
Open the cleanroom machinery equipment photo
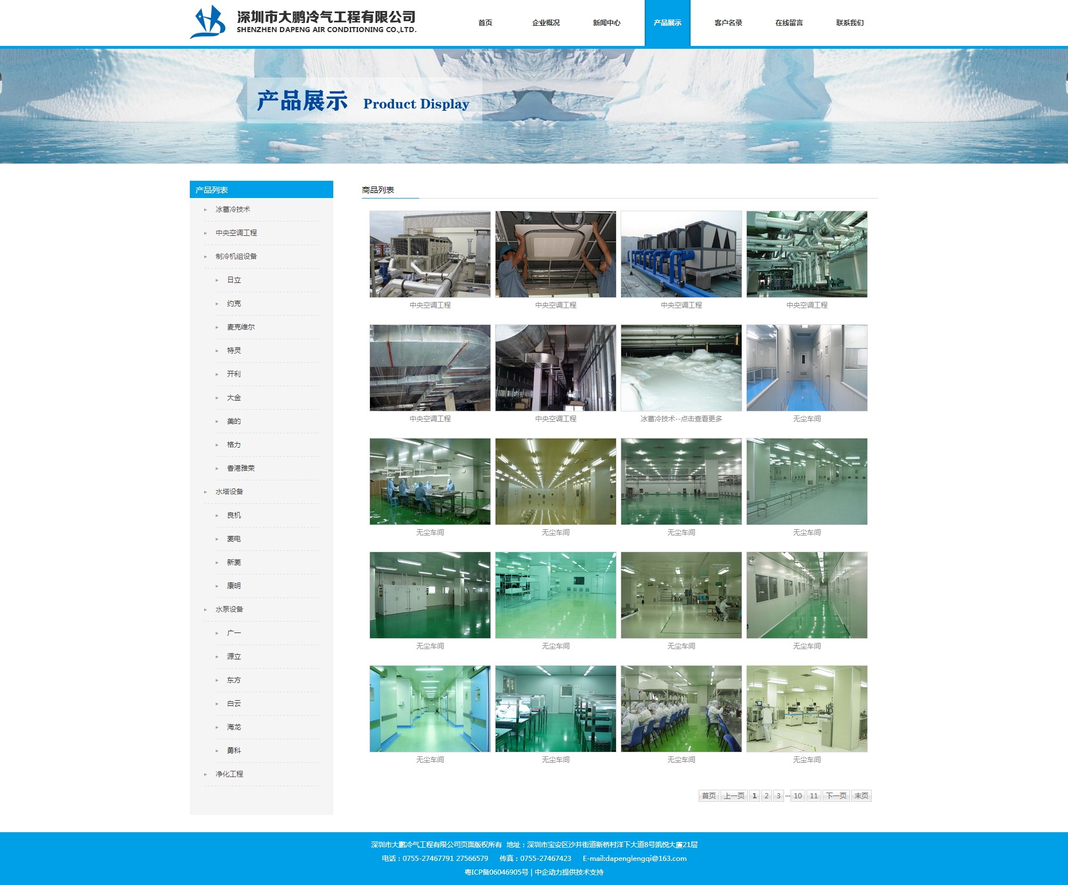(807, 709)
